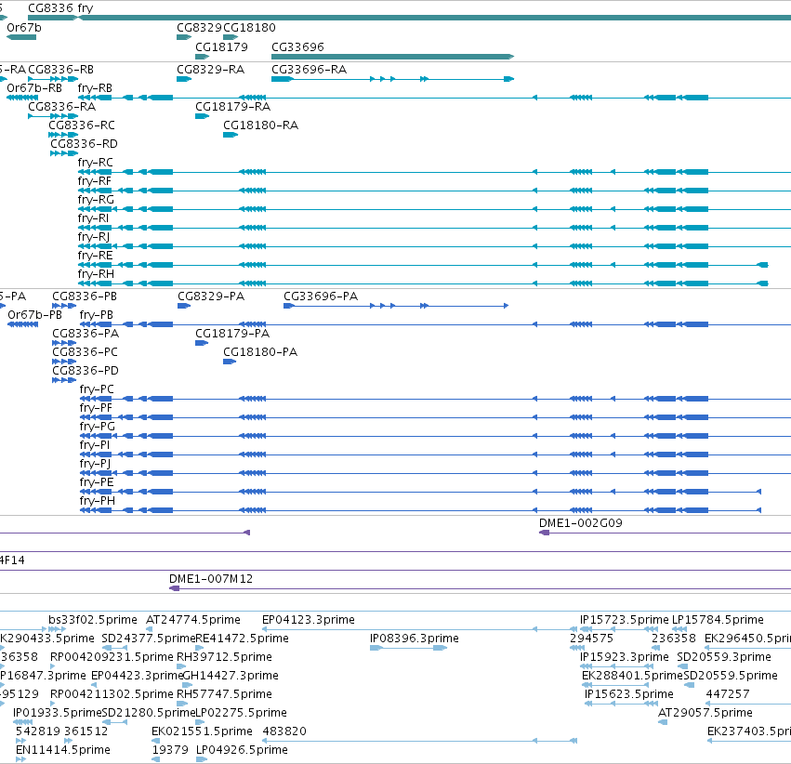Viewport: 791px width, 764px height.
Task: Select the CG8329 gene arrow
Action: coord(184,37)
